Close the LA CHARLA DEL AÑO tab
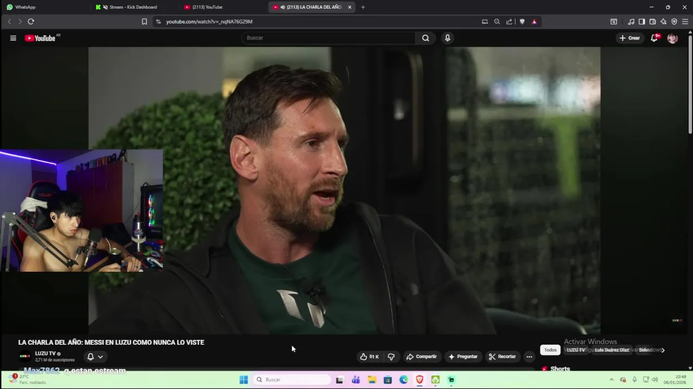 [x=350, y=7]
